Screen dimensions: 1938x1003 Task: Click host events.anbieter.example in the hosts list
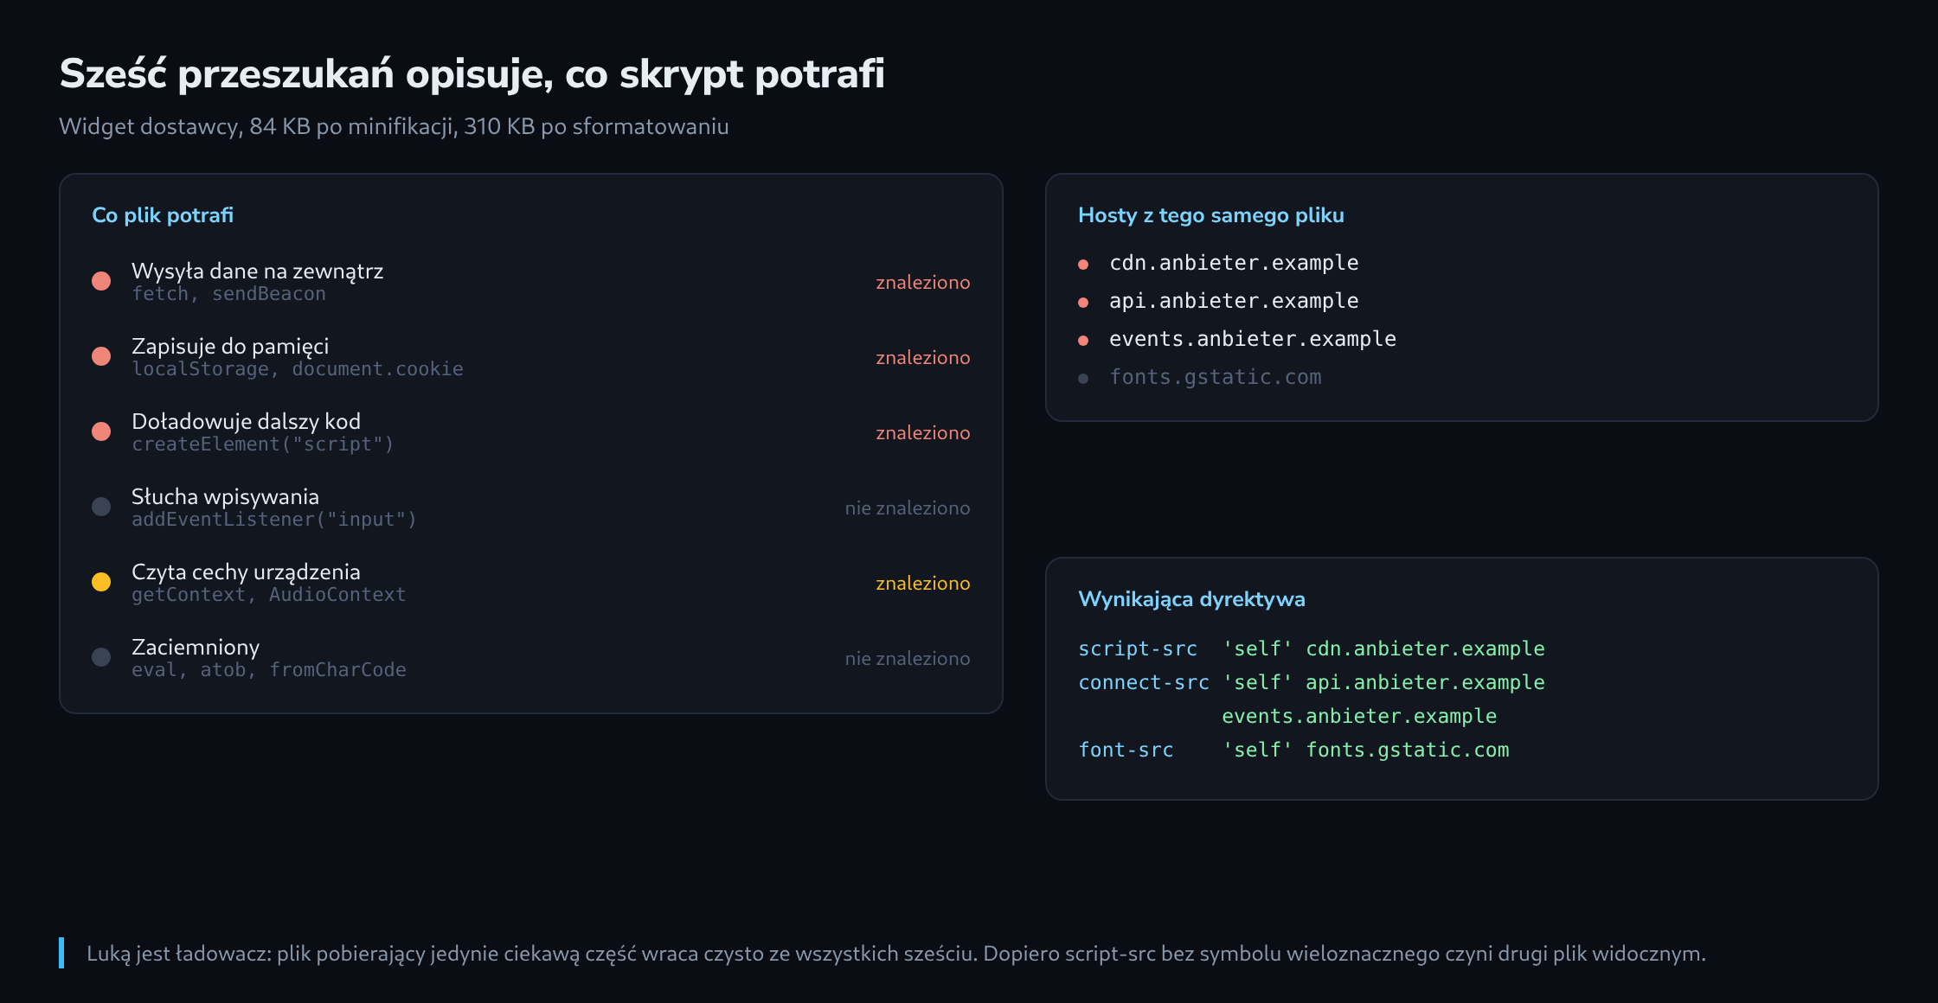pos(1253,339)
